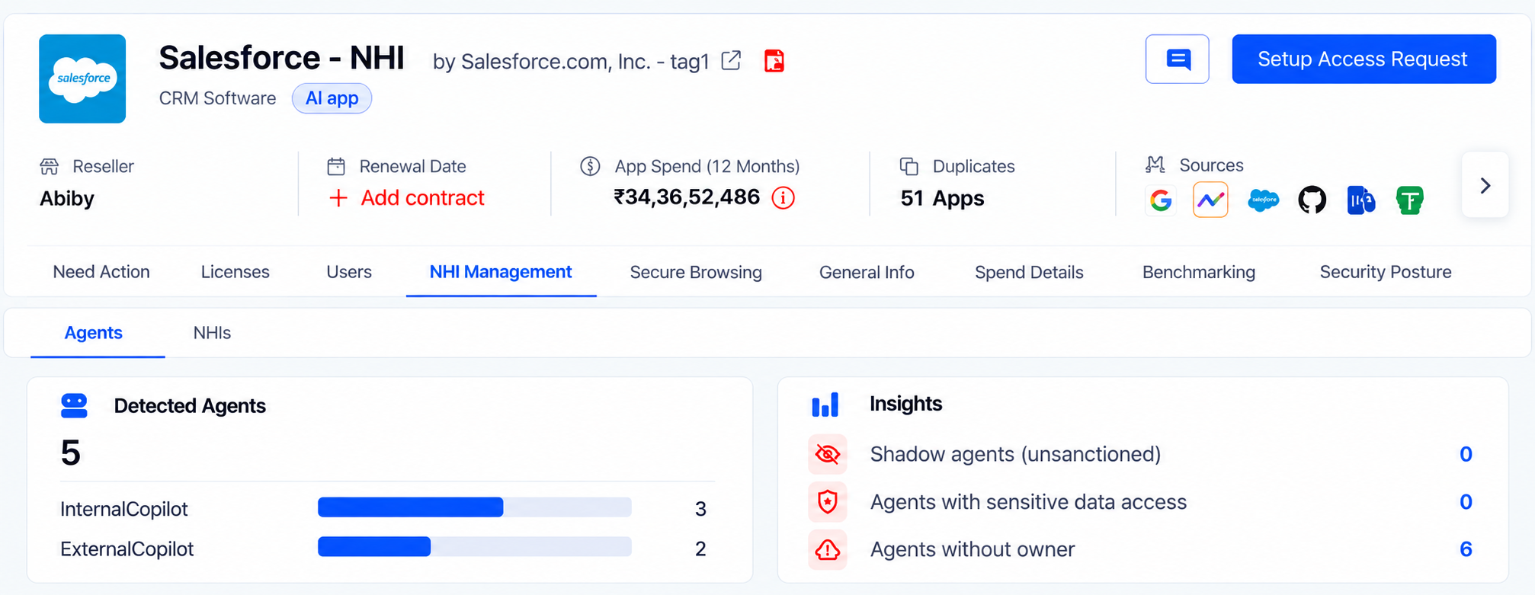
Task: Open the 51 Apps duplicates value
Action: pos(942,198)
